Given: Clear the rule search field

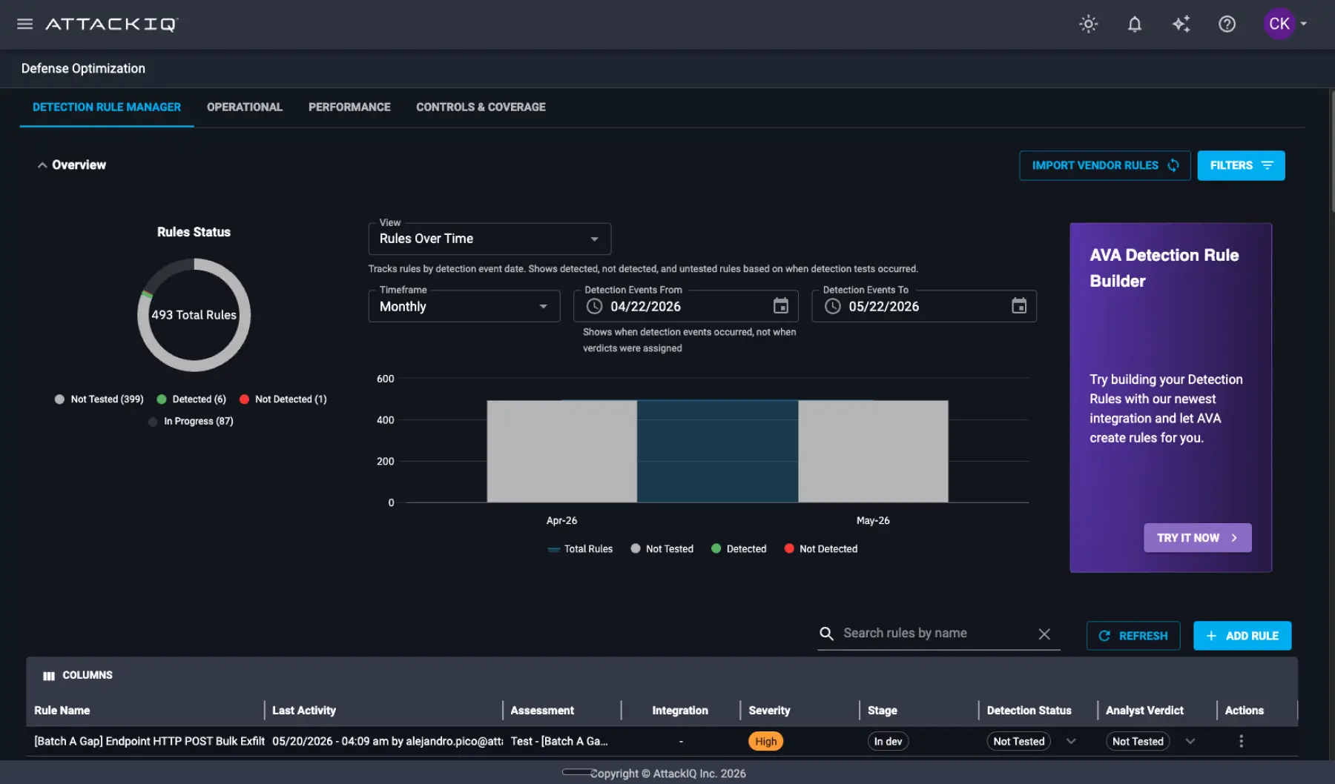Looking at the screenshot, I should point(1044,634).
